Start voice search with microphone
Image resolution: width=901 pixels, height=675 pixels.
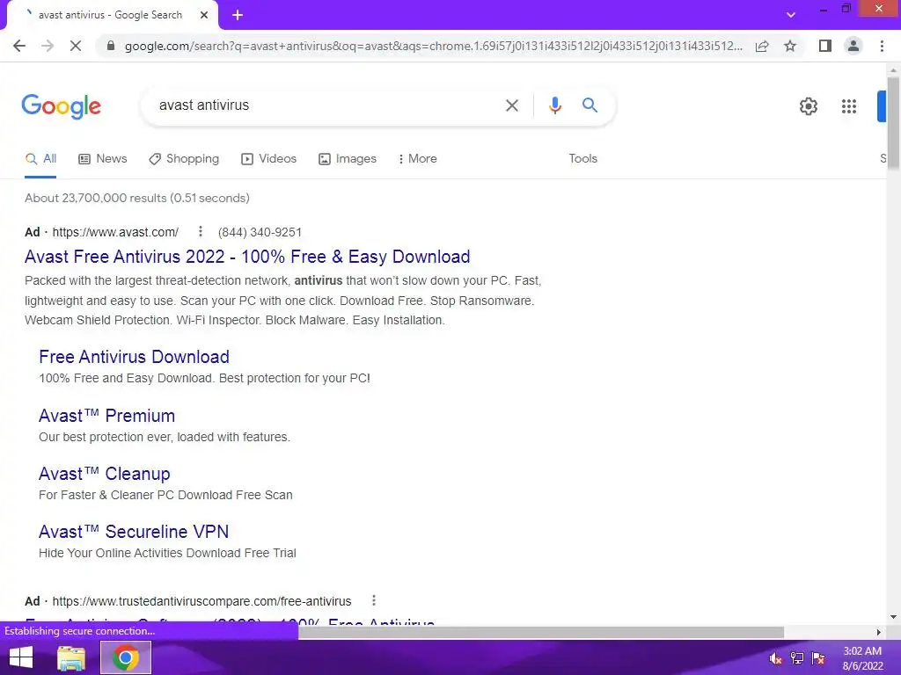coord(554,105)
